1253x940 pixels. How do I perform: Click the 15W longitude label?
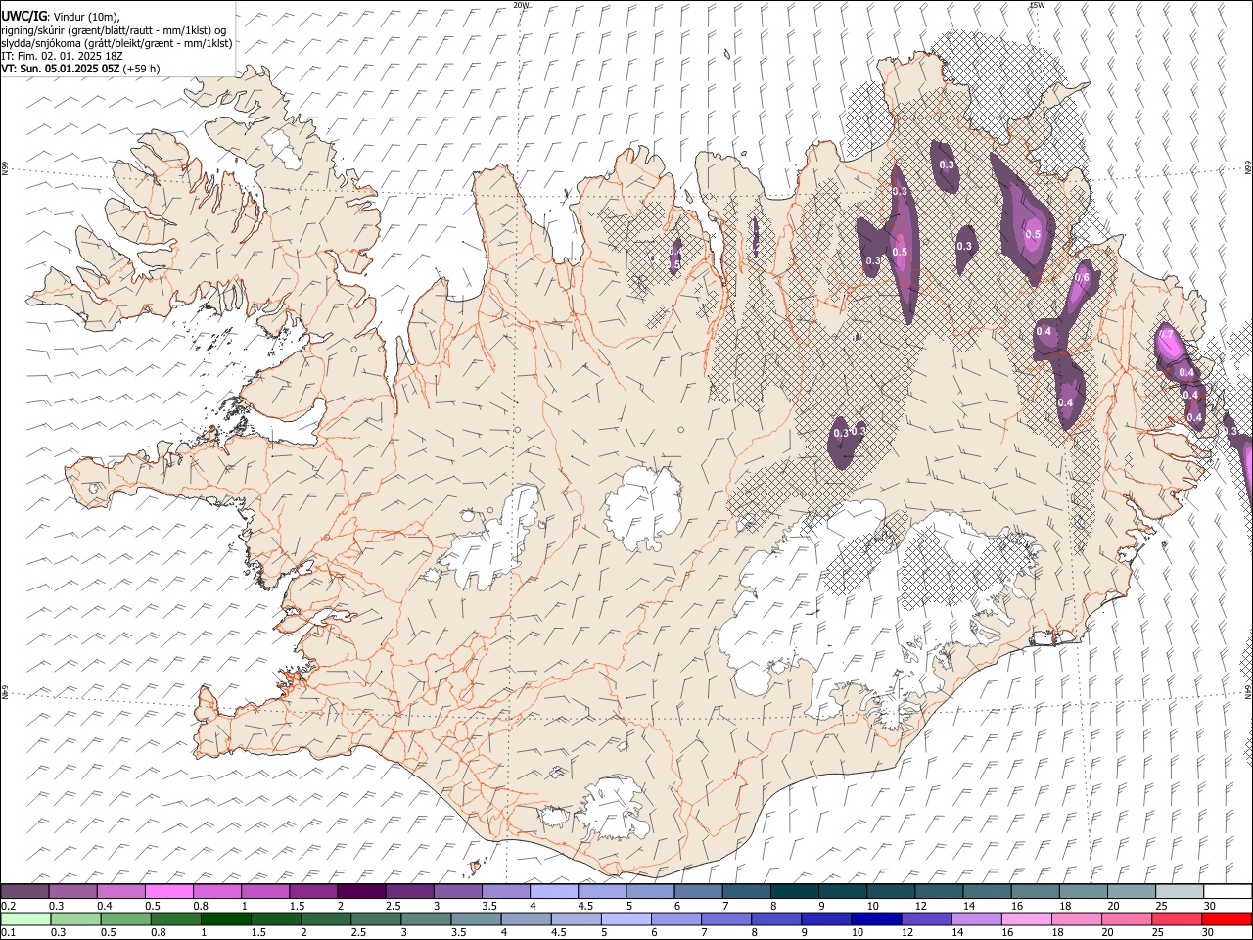1037,5
